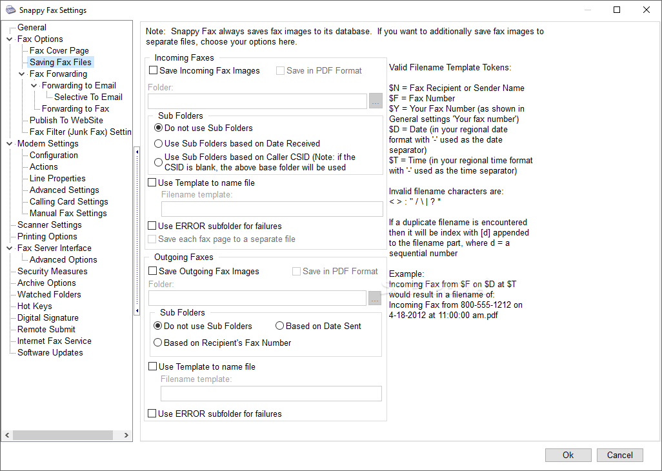Go to Scanner Settings
Screen dimensions: 662x471
pos(50,225)
